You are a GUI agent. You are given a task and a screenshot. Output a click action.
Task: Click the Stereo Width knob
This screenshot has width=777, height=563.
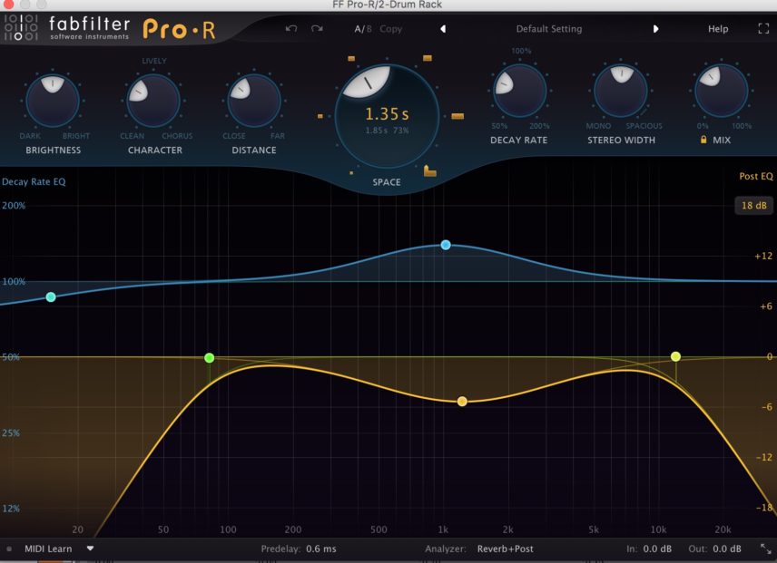click(x=621, y=91)
